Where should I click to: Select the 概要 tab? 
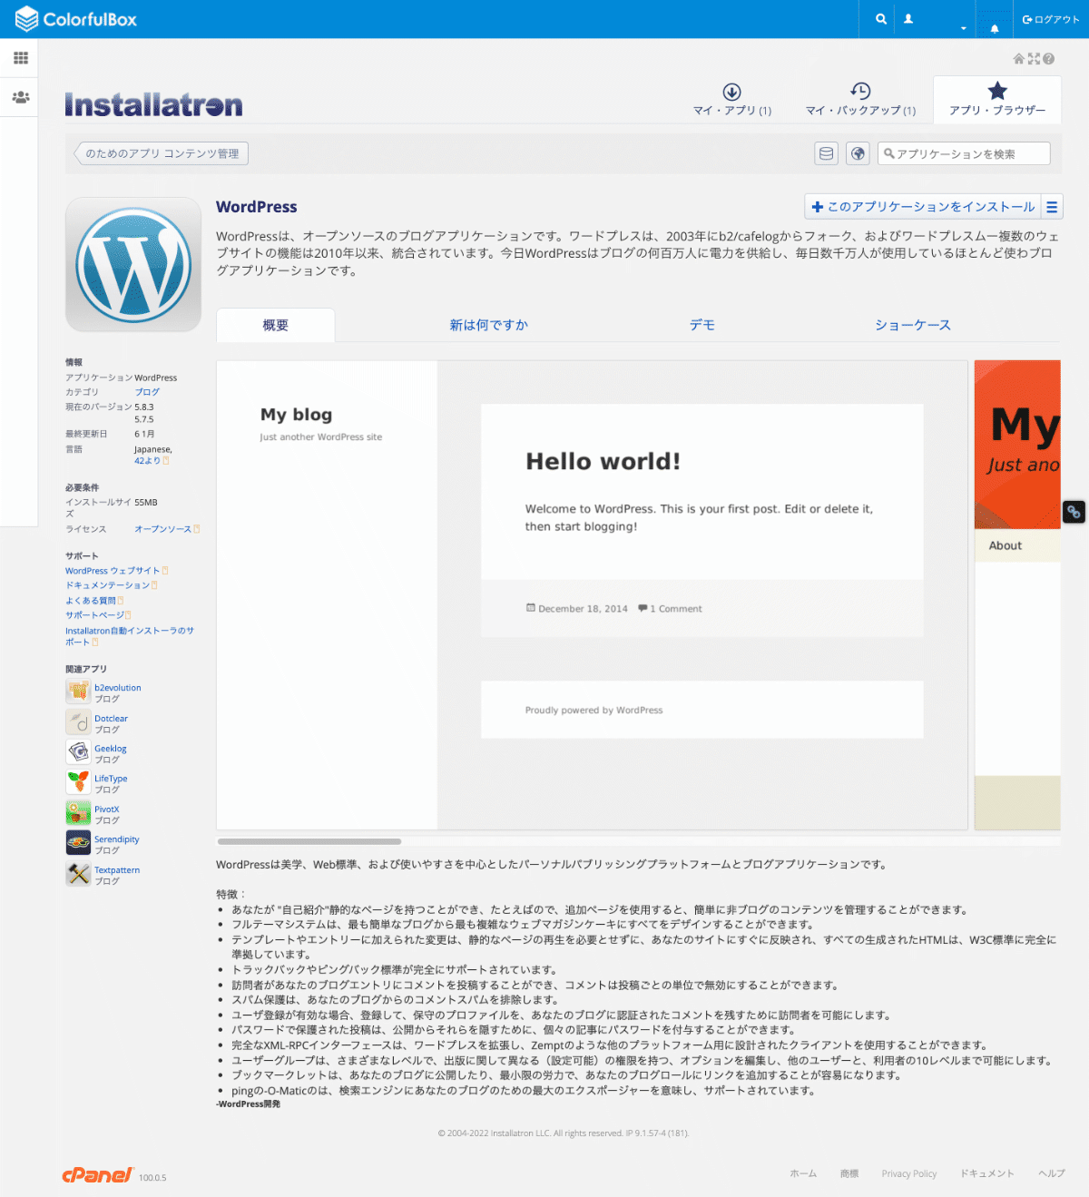point(276,325)
